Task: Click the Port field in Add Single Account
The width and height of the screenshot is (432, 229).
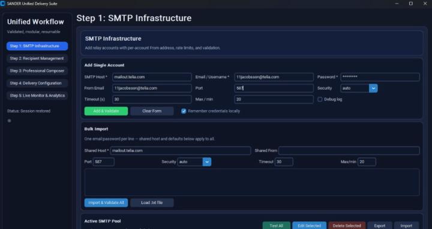Action: pos(274,88)
